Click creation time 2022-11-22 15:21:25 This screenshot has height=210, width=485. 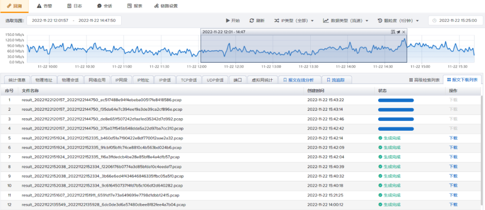(x=325, y=195)
